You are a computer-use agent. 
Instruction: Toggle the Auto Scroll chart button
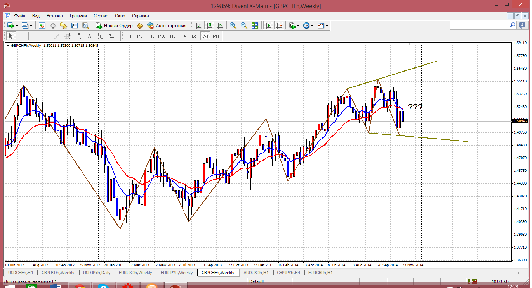(x=268, y=26)
